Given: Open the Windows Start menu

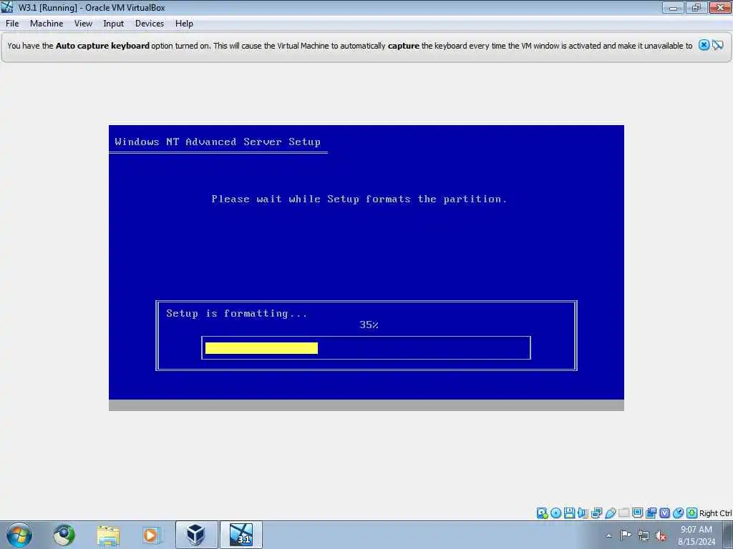Looking at the screenshot, I should click(19, 535).
